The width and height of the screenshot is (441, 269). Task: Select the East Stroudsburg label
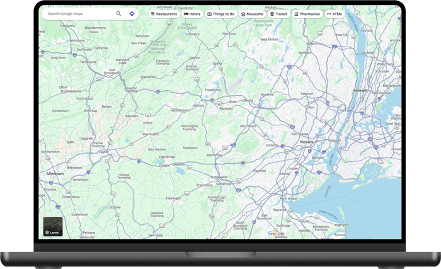click(112, 71)
